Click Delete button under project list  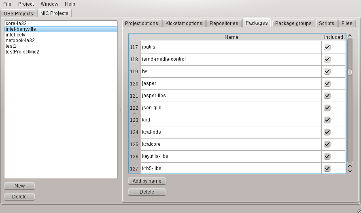[x=19, y=197]
